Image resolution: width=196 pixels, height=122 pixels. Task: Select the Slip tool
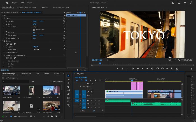pos(68,90)
